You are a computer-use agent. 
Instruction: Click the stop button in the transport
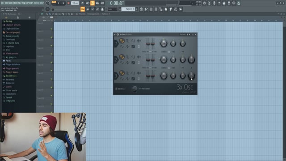tap(63, 3)
